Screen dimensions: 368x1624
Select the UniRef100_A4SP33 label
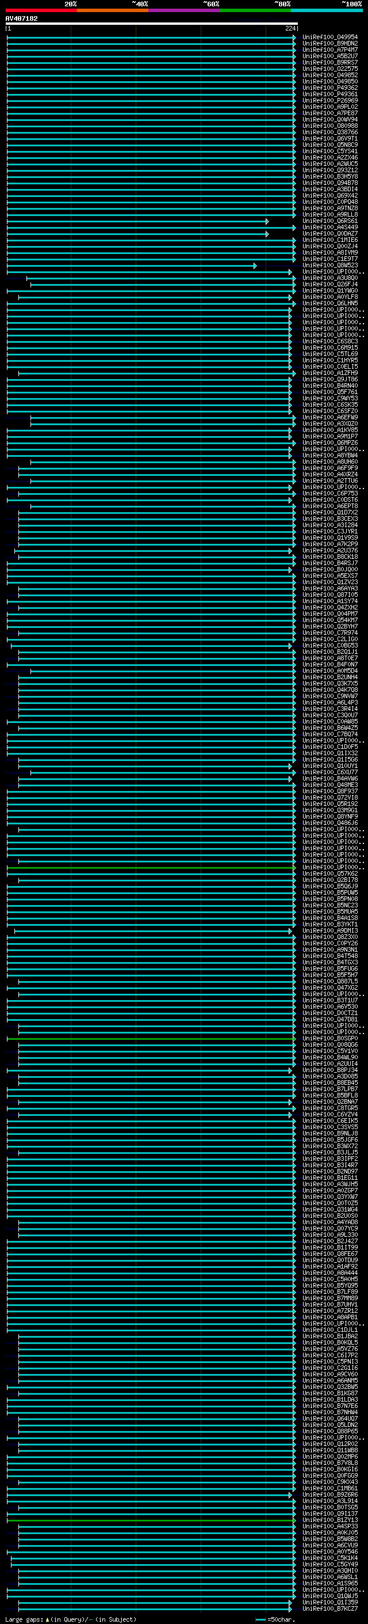coord(329,1526)
